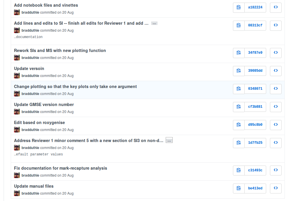The height and width of the screenshot is (201, 288).
Task: Copy the SHA for the Edit based on roxygenise commit
Action: pyautogui.click(x=238, y=125)
